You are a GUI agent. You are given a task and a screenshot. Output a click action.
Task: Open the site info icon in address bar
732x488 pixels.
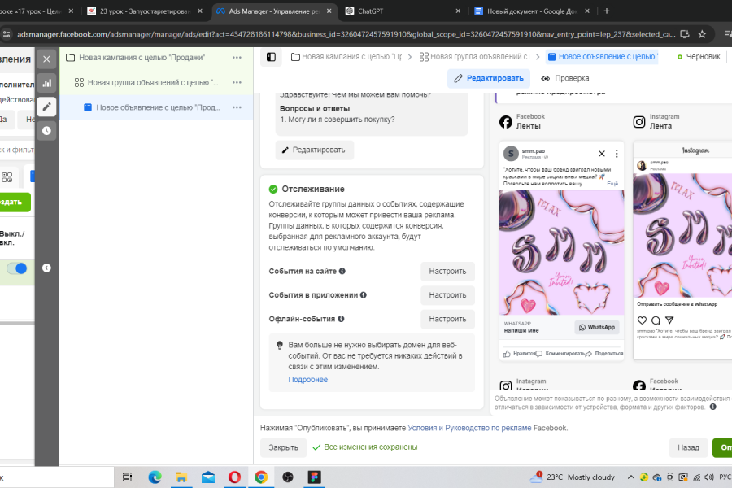point(7,34)
